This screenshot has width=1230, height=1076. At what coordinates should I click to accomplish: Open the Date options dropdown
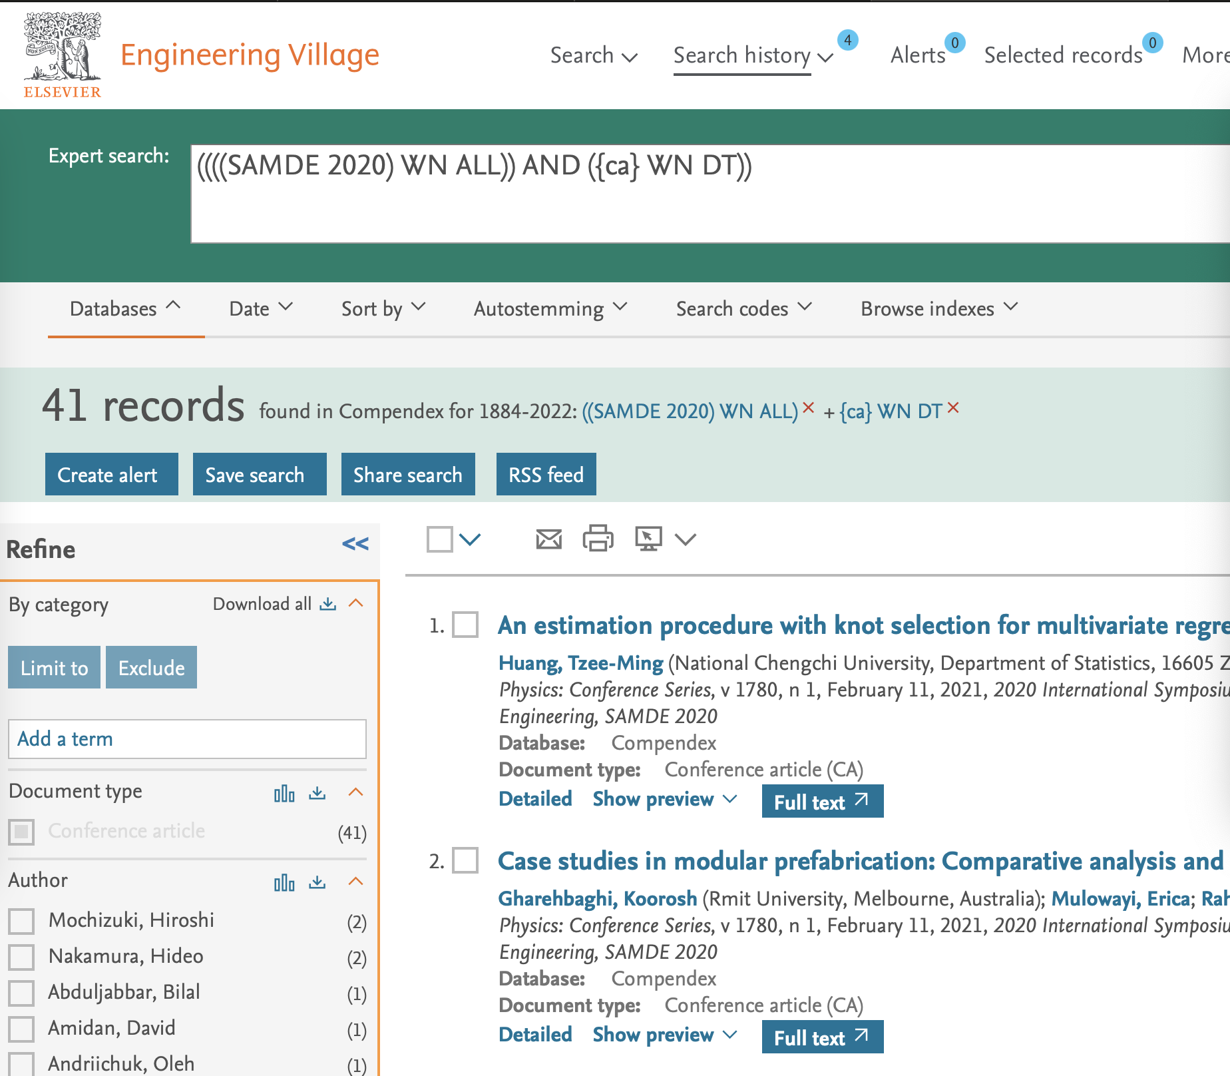click(261, 308)
